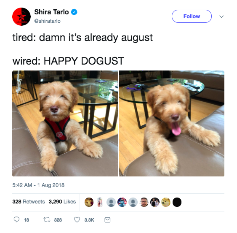Open the glasses-wearing man liker avatar

[x=144, y=202]
